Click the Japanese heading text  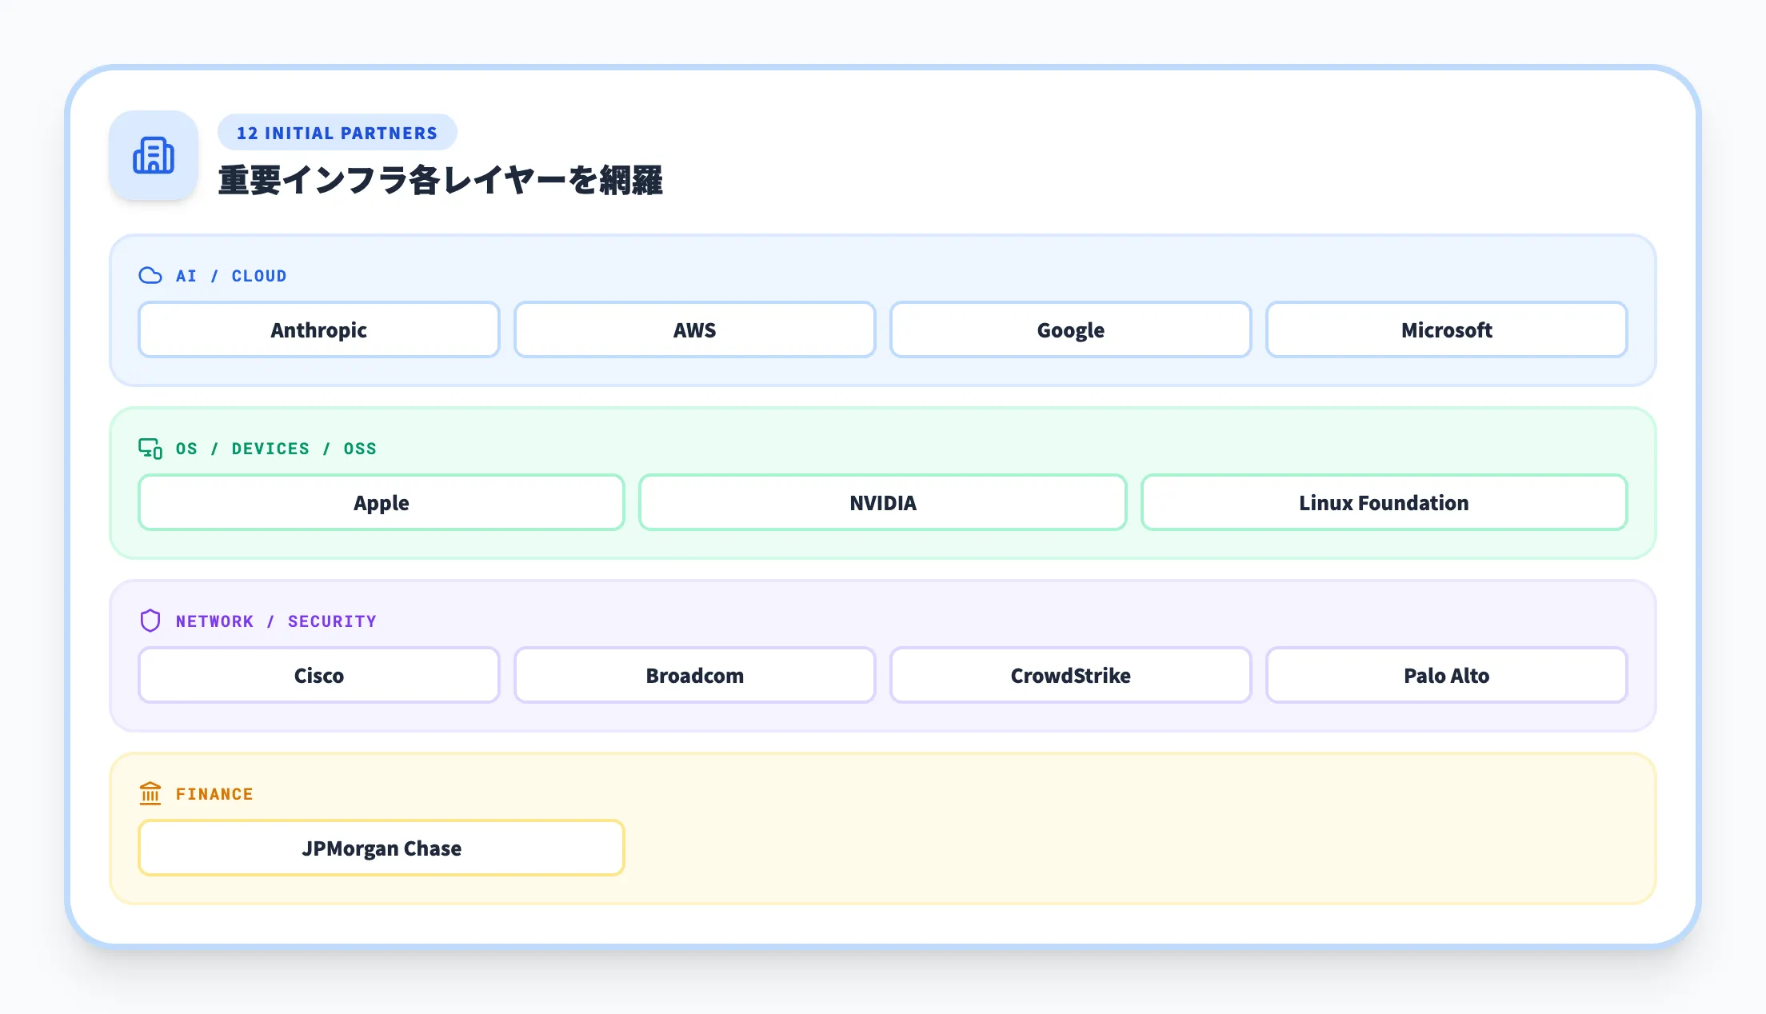(440, 180)
